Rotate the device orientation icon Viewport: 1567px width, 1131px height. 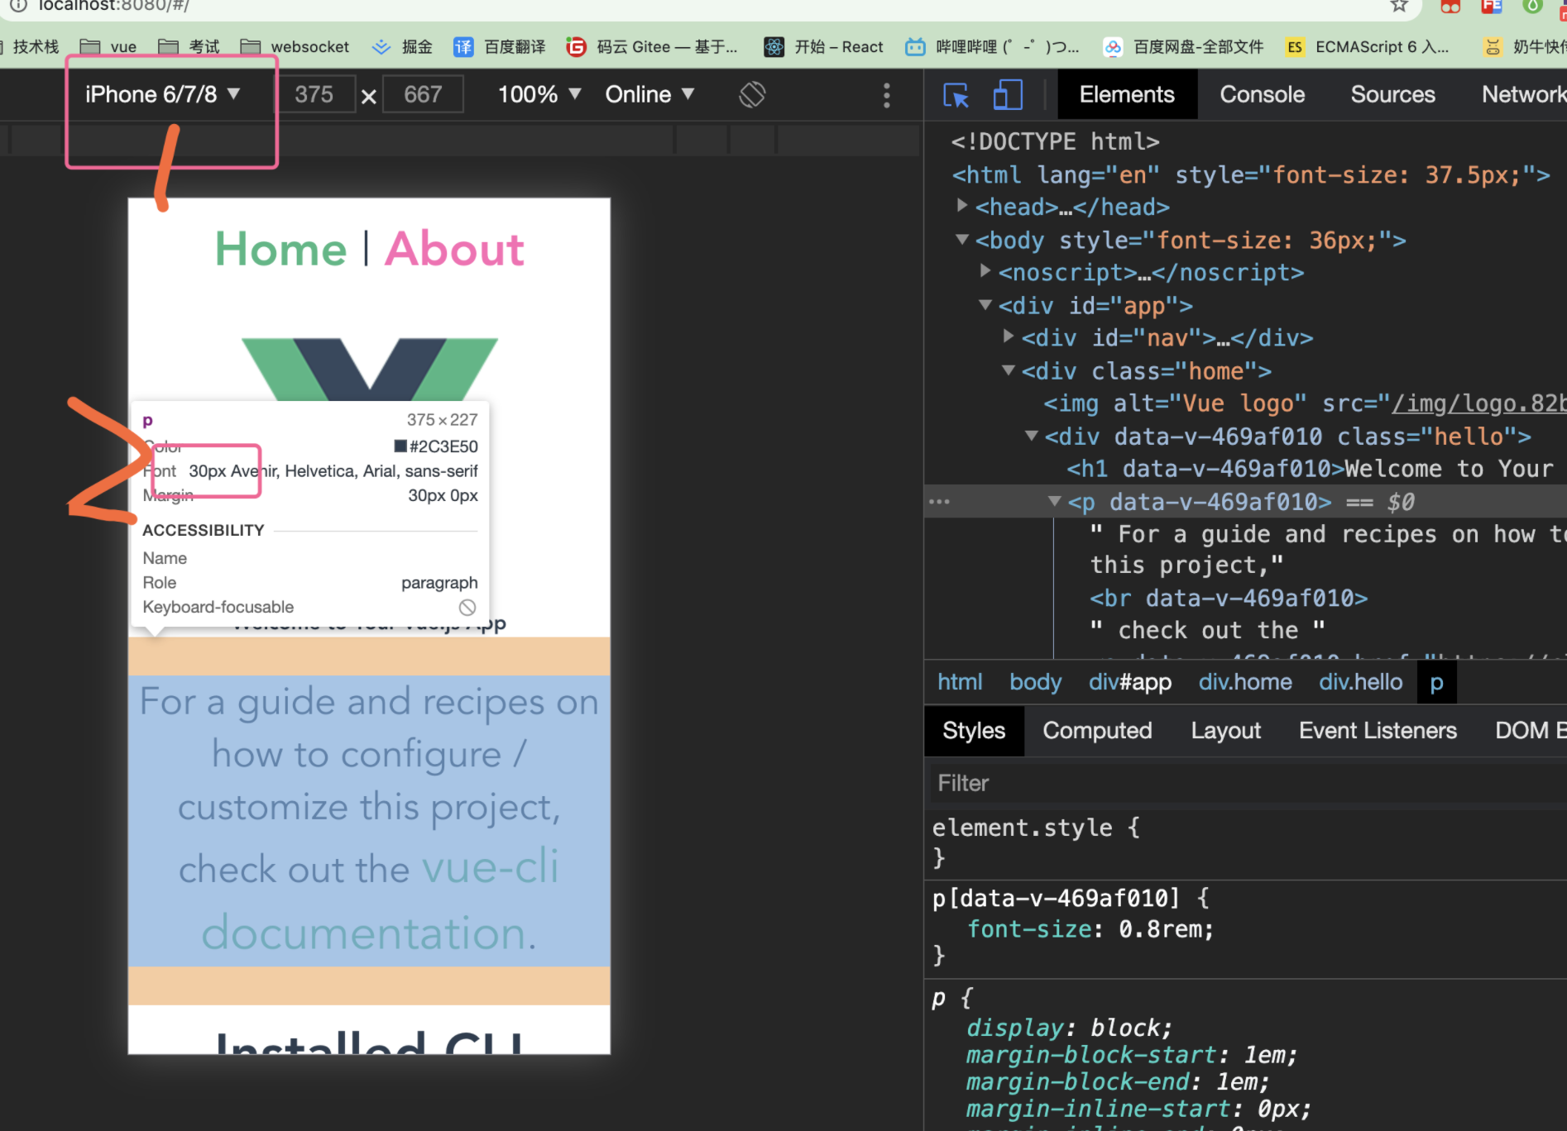click(752, 94)
